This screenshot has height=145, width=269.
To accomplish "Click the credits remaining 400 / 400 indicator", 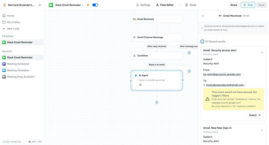I will click(35, 142).
